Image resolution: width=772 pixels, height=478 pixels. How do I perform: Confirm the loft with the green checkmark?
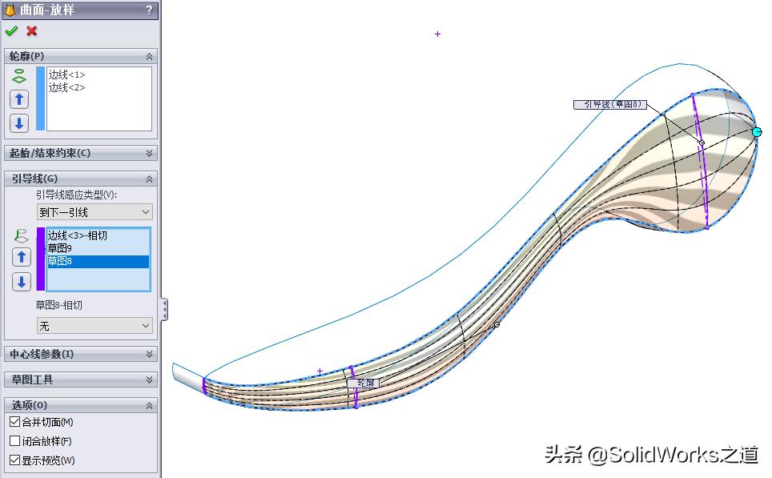click(x=11, y=31)
